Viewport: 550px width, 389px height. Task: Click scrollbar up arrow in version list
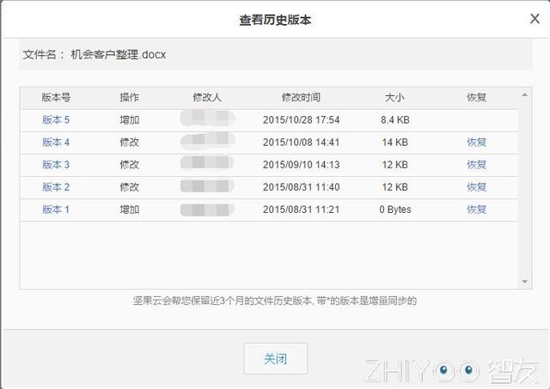pos(525,94)
